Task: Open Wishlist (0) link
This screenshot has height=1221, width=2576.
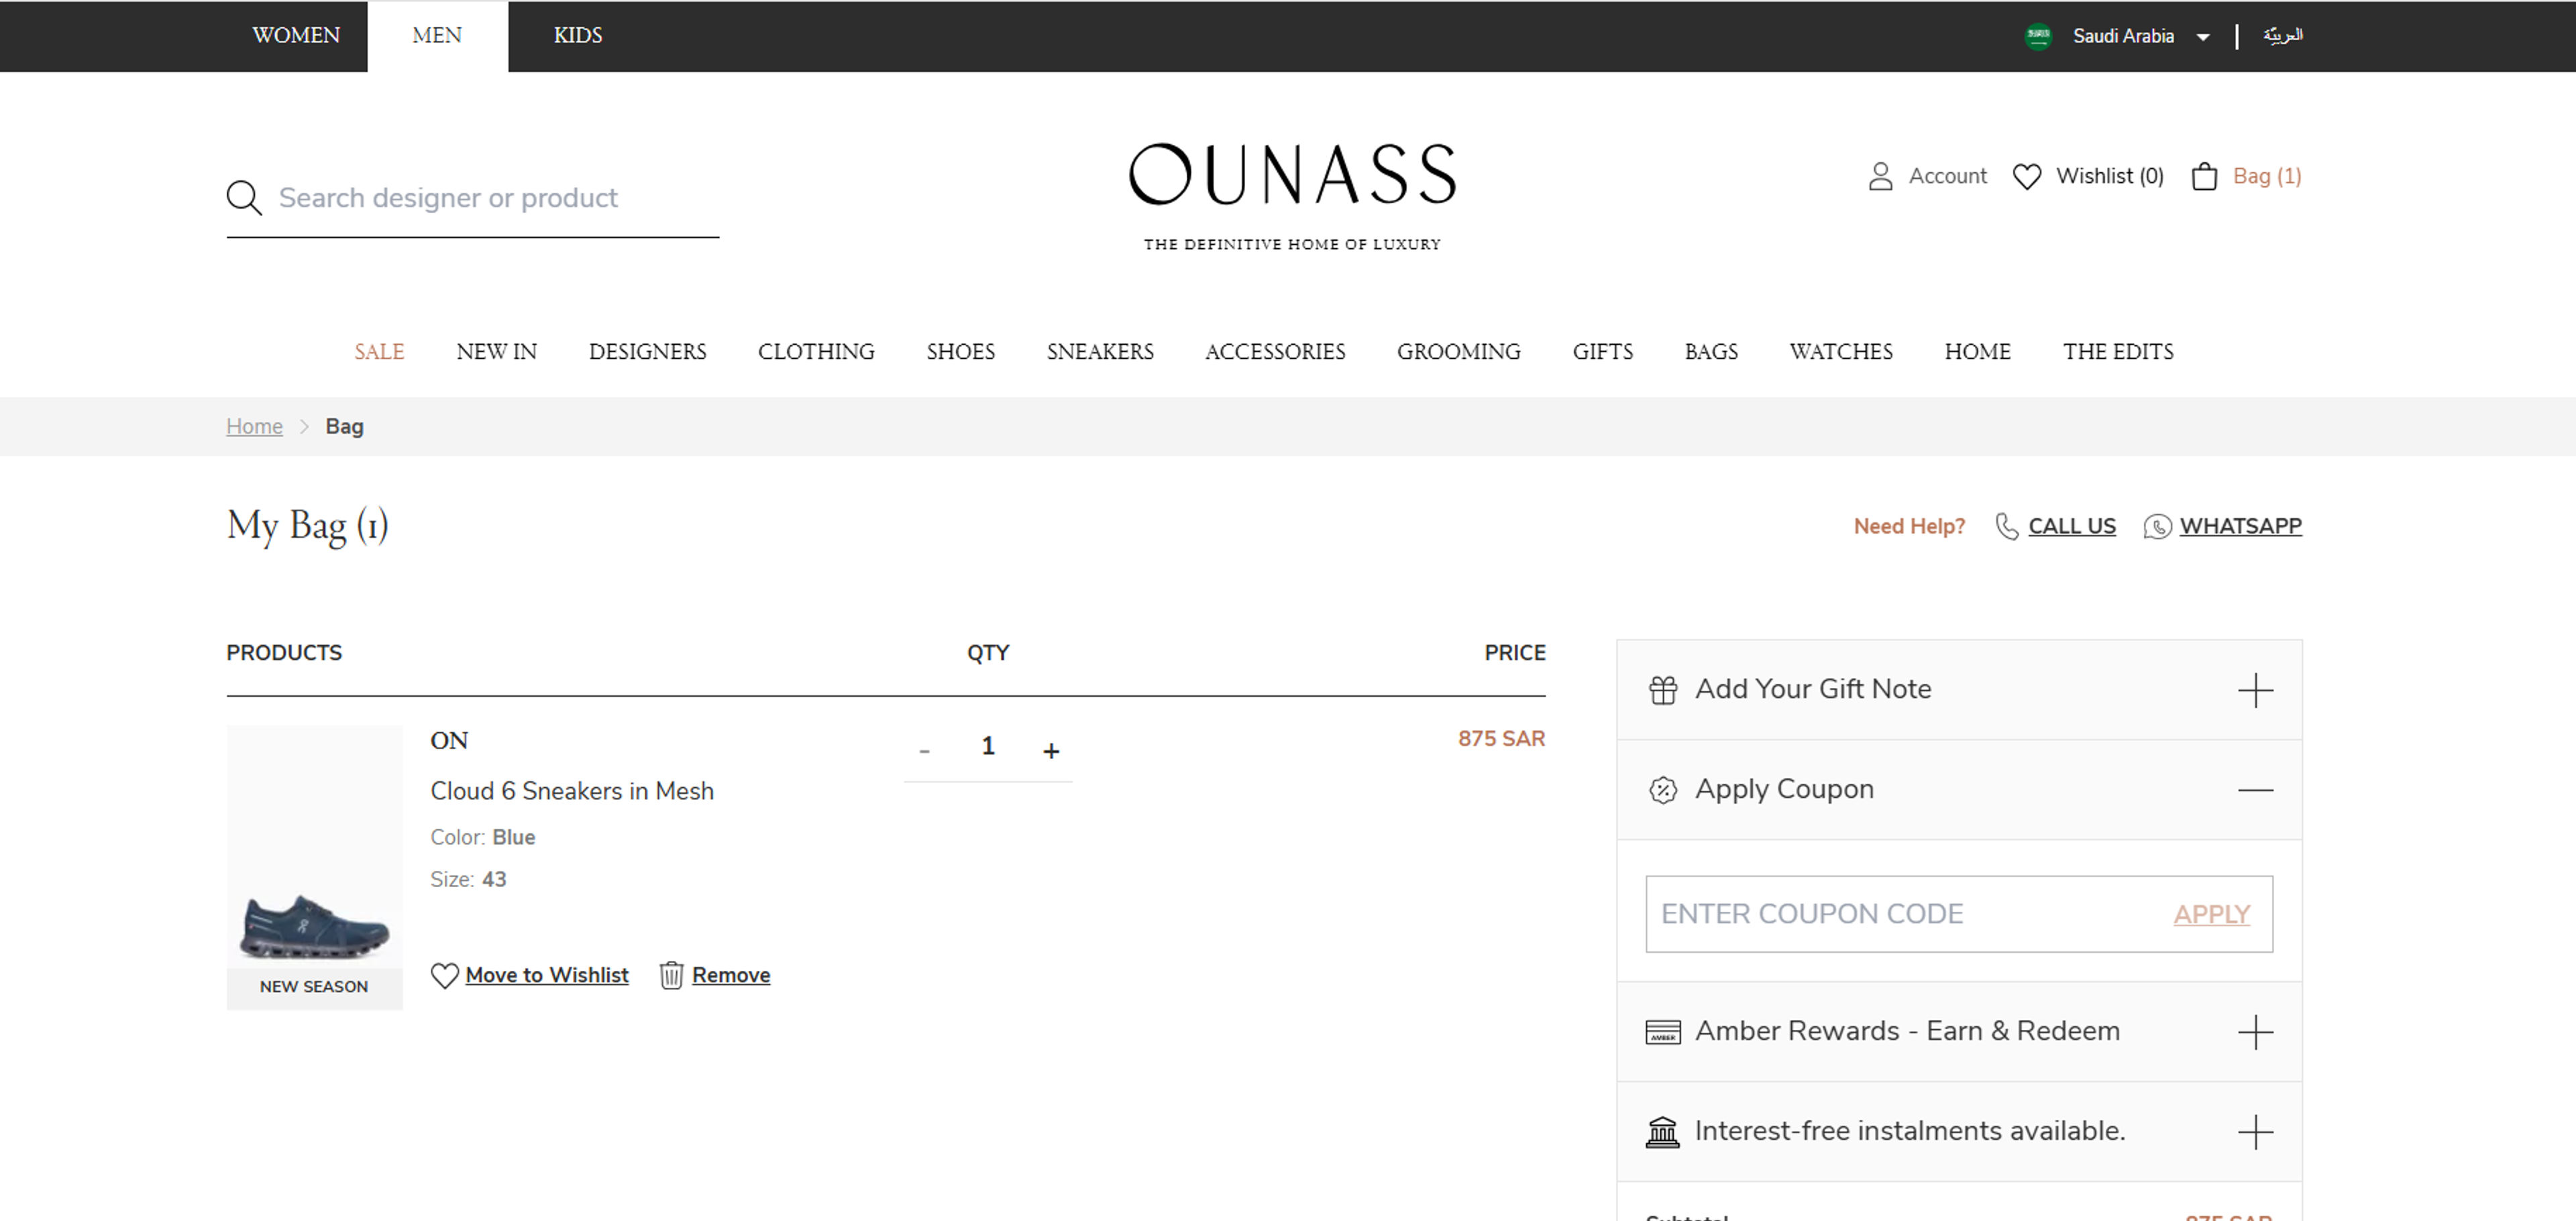Action: coord(2109,177)
